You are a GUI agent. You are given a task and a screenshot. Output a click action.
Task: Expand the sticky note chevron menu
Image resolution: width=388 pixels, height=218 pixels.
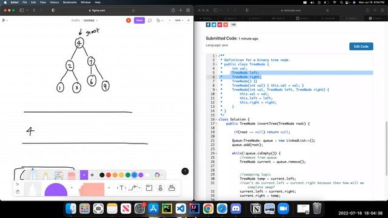click(x=109, y=188)
